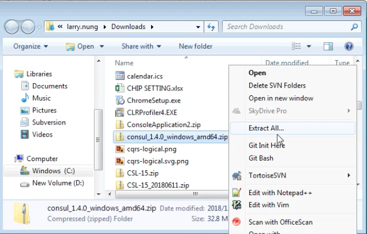The width and height of the screenshot is (367, 234).
Task: Click New folder in toolbar
Action: (196, 47)
